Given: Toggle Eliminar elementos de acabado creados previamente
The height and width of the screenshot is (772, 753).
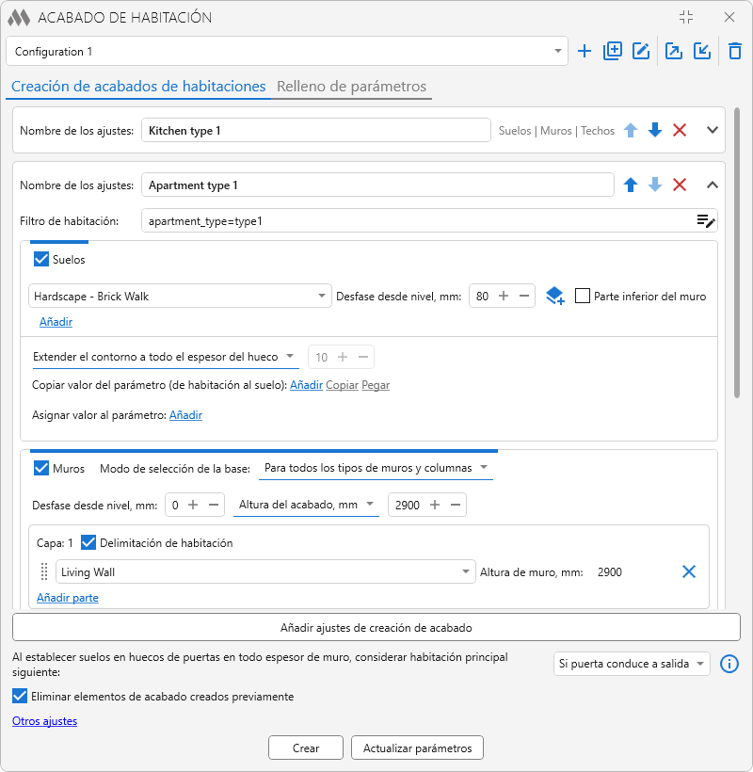Looking at the screenshot, I should pyautogui.click(x=20, y=696).
